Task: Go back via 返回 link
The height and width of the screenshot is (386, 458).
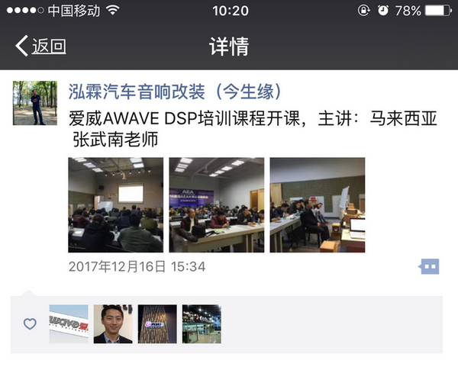Action: (49, 46)
